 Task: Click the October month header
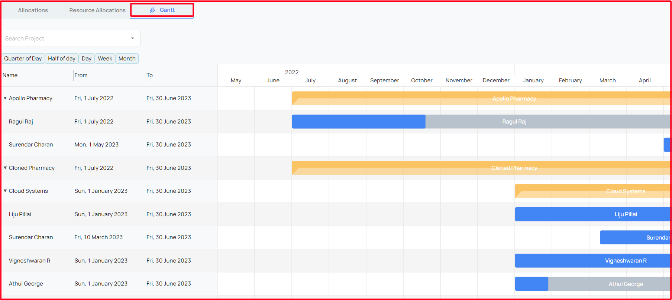(x=422, y=80)
